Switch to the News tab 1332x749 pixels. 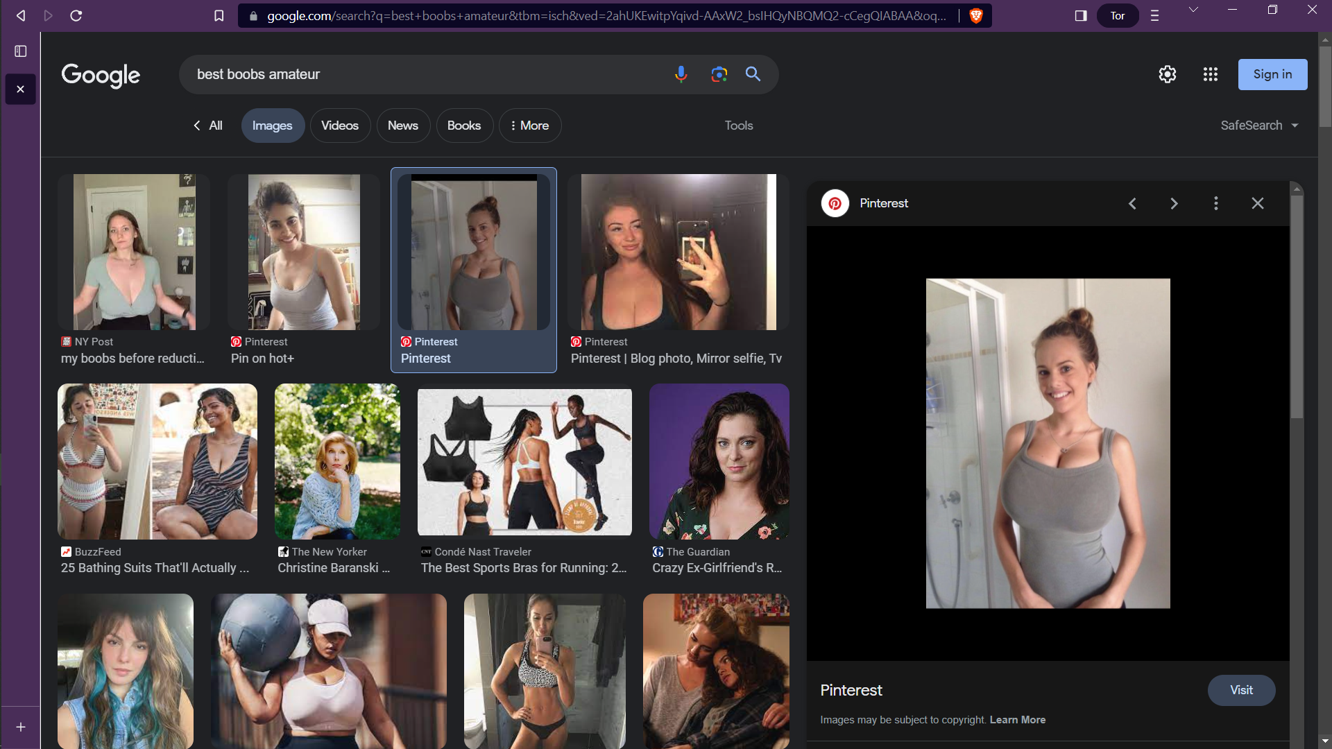point(402,126)
